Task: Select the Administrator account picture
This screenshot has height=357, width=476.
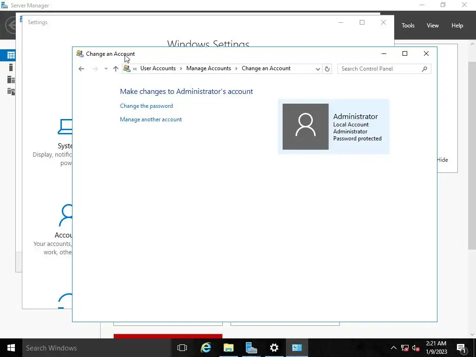Action: [305, 126]
